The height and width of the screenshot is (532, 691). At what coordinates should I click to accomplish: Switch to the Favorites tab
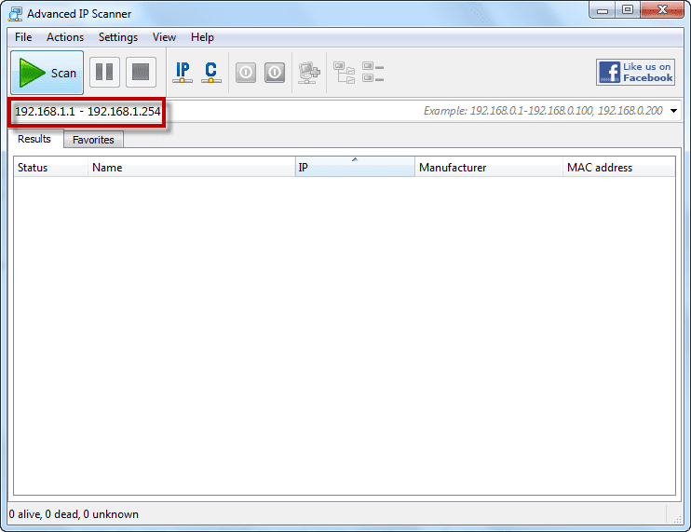pos(93,140)
